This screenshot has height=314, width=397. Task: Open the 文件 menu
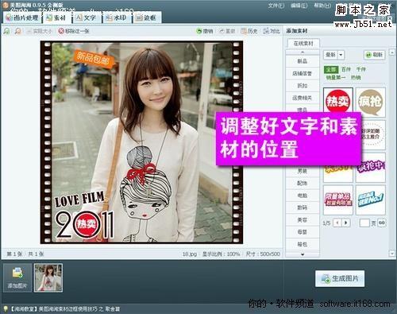[276, 6]
